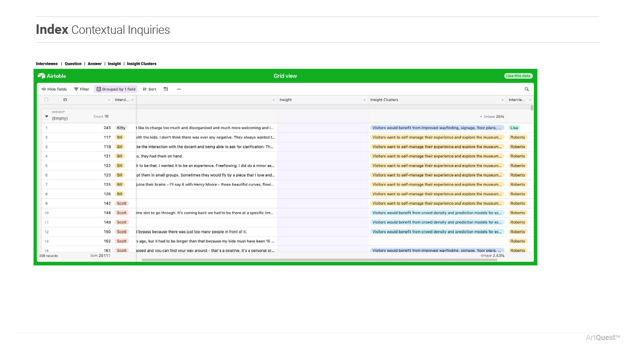Open the Filter tool

(x=81, y=89)
